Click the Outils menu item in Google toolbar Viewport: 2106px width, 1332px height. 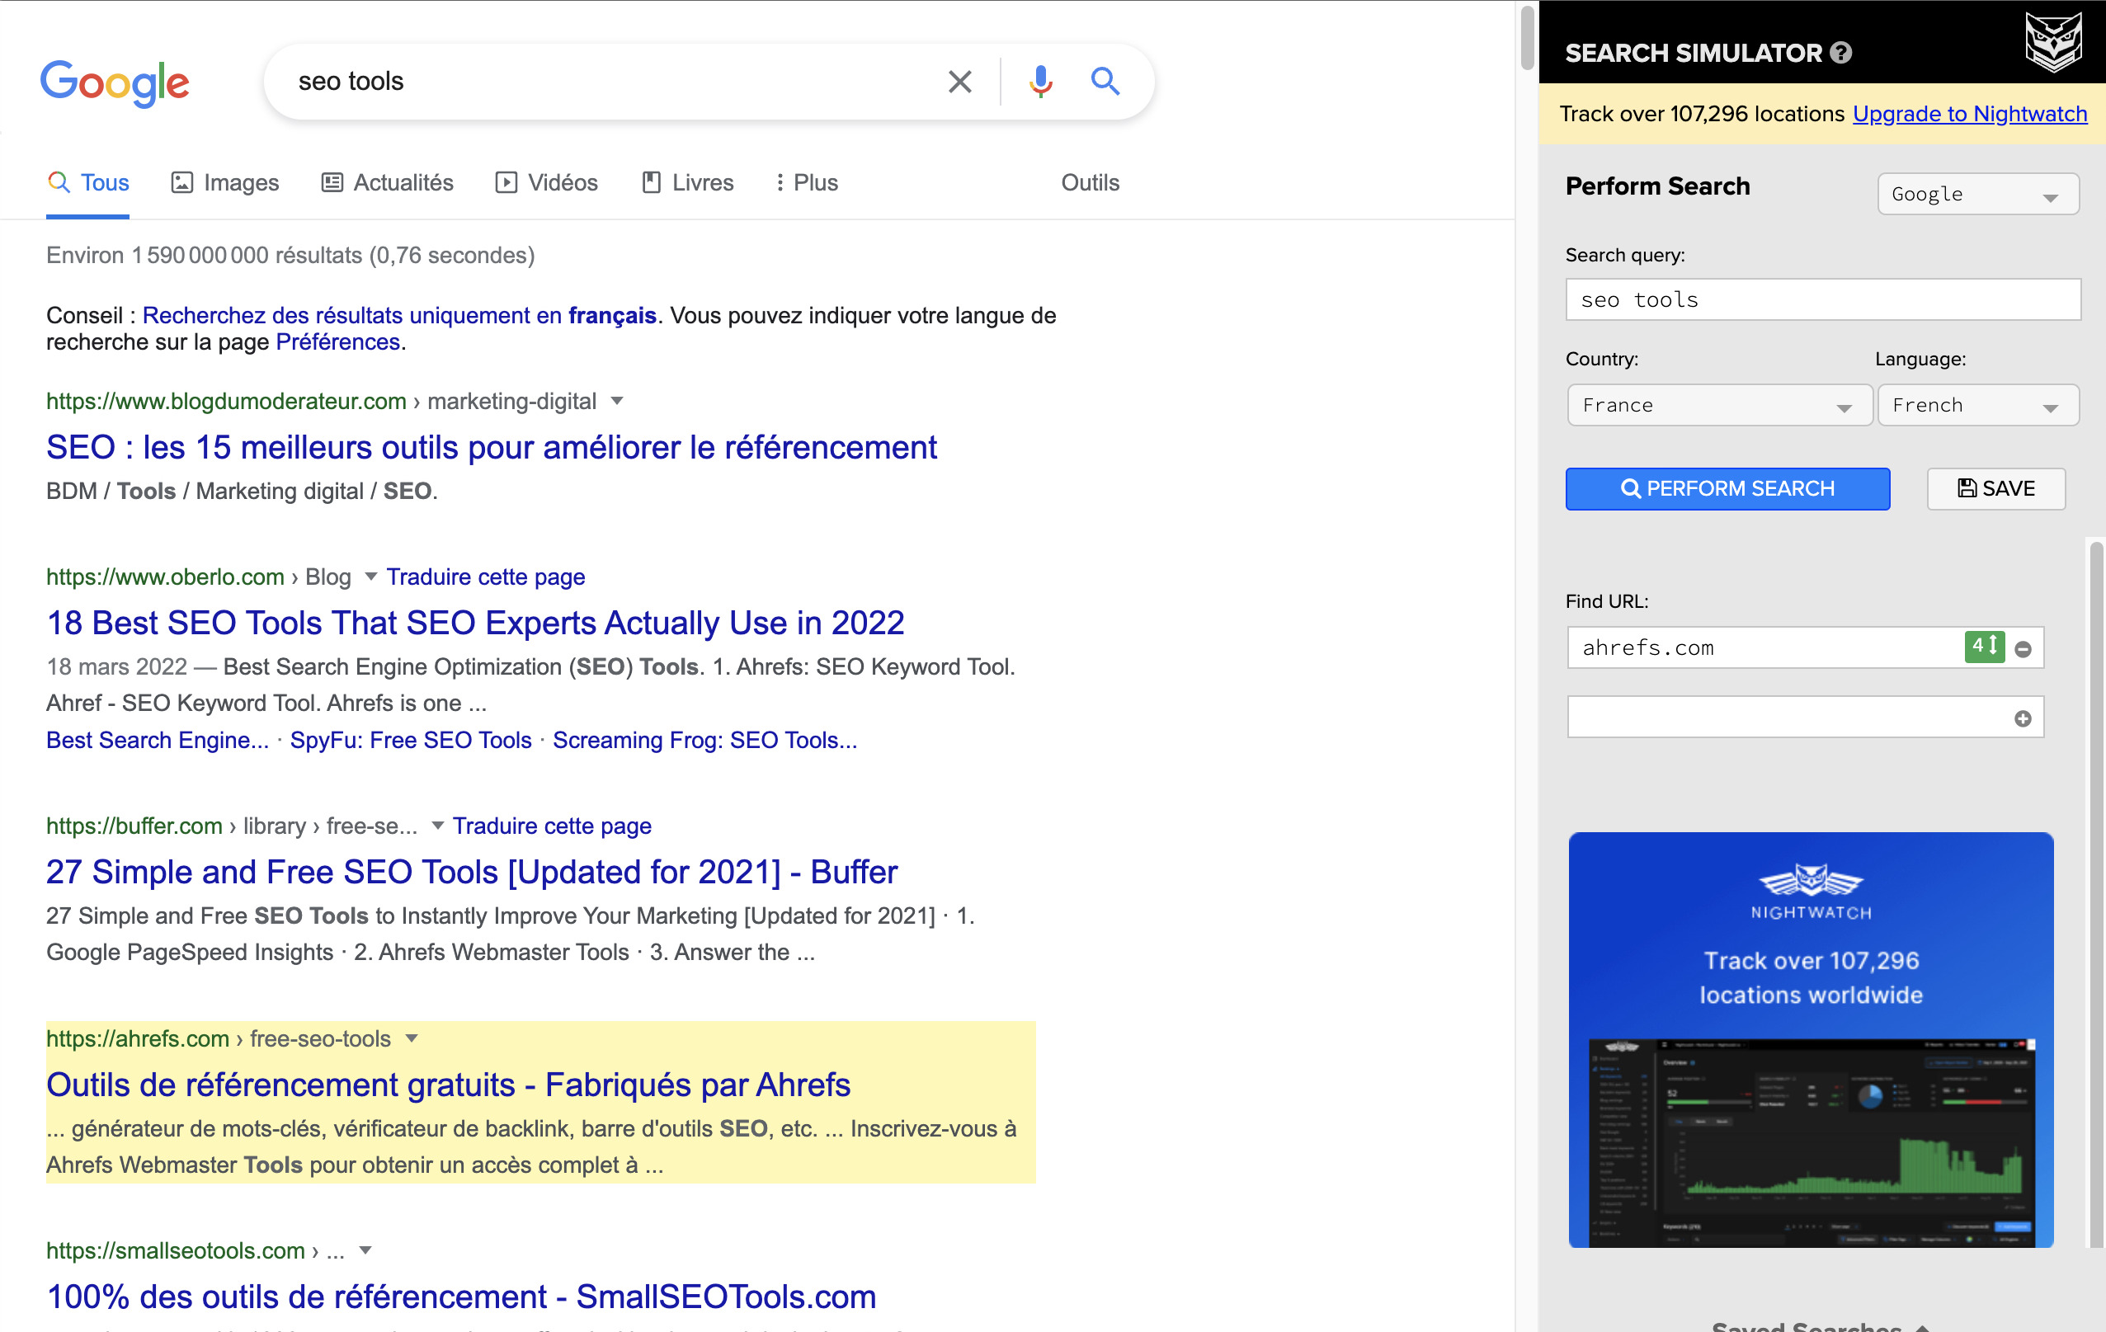tap(1090, 182)
